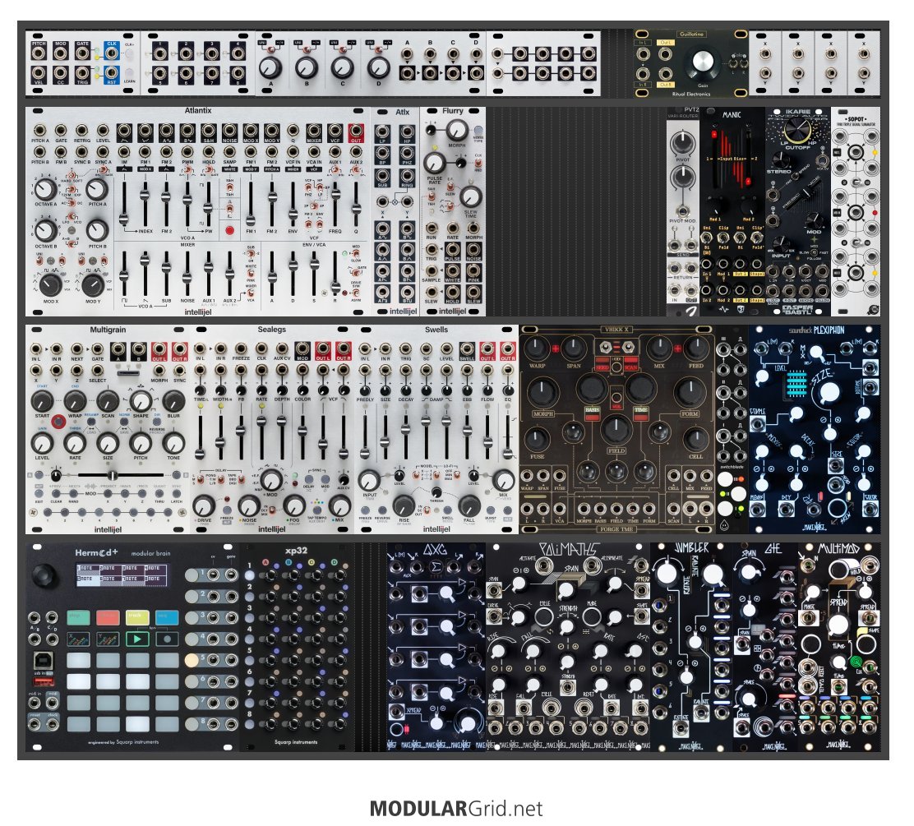The width and height of the screenshot is (914, 826).
Task: Click the blue RST jack on MIDI module
Action: [111, 74]
